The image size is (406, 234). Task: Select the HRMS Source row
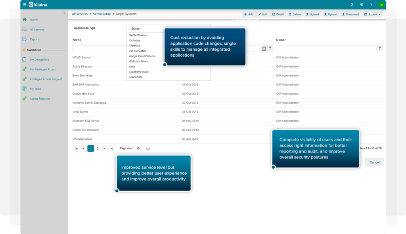pyautogui.click(x=227, y=57)
